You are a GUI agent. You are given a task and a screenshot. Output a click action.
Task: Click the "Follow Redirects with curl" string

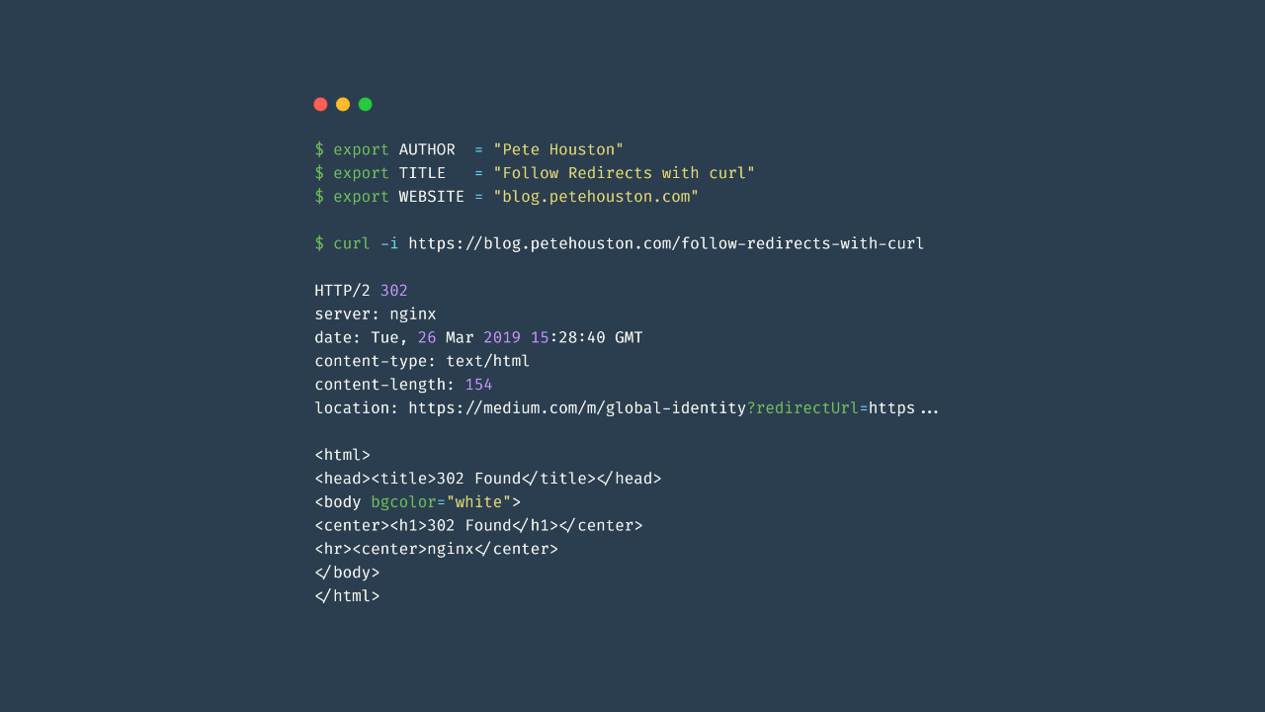click(x=624, y=173)
